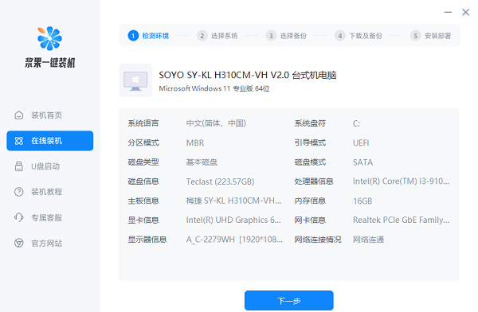478x312 pixels.
Task: Click the 网络连接情况 label
Action: [x=318, y=240]
